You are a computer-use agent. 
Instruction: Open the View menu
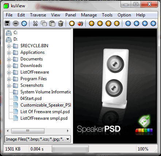pos(55,15)
